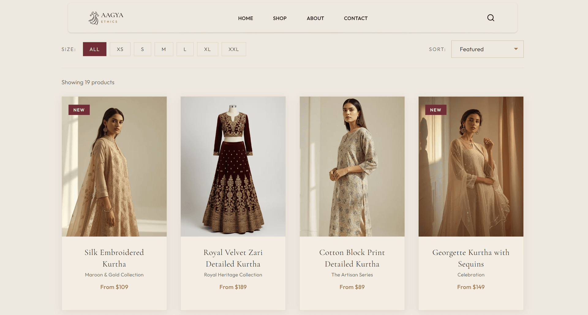Filter products by size XL

coord(208,49)
